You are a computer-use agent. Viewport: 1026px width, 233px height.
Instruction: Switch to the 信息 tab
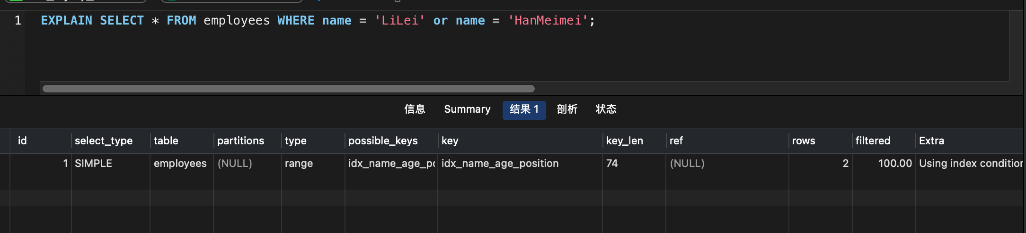click(x=415, y=109)
